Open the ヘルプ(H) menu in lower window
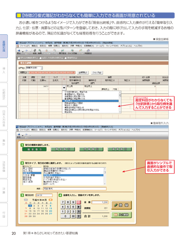Image resolution: width=190 pixels, height=242 pixels. (136, 130)
